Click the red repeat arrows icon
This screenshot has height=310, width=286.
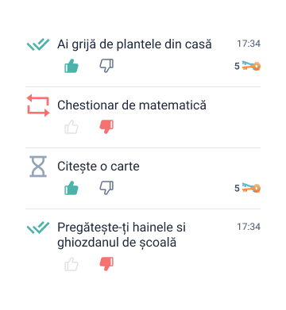[38, 105]
